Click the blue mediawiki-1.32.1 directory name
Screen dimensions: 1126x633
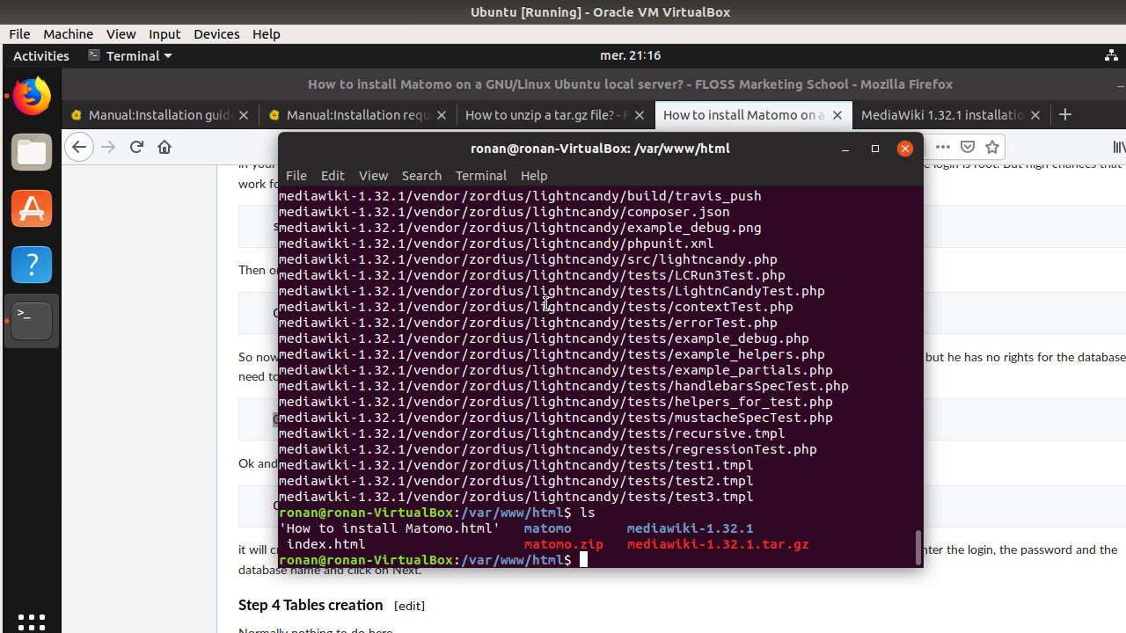[690, 528]
